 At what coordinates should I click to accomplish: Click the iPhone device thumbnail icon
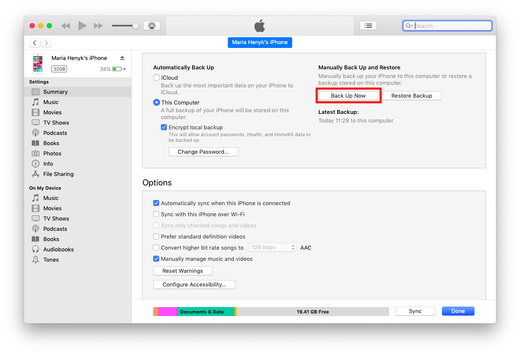(x=38, y=63)
